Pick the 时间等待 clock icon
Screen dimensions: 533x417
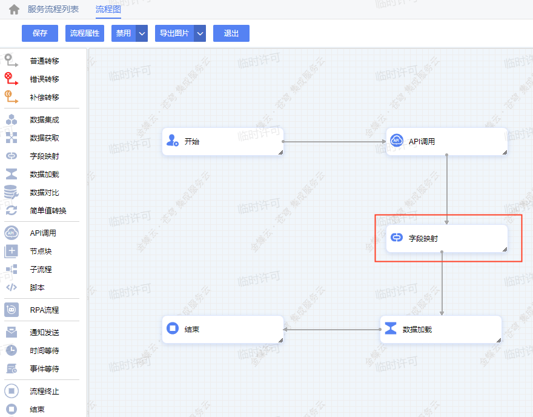(x=12, y=350)
